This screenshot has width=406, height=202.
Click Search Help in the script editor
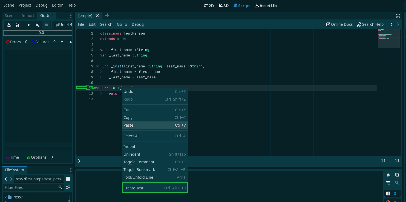[x=370, y=24]
